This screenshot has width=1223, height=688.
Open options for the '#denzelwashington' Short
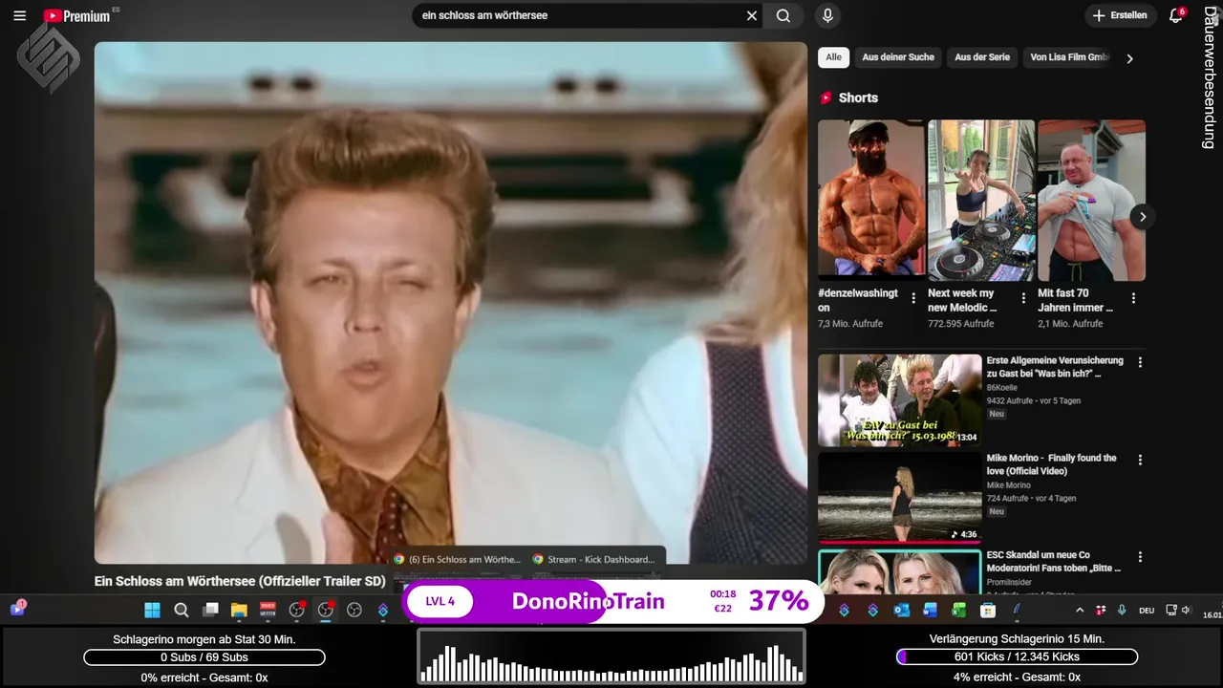pyautogui.click(x=913, y=298)
